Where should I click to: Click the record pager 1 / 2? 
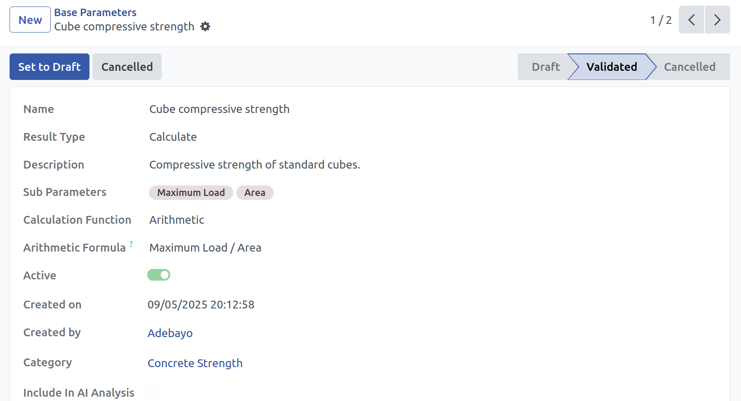click(661, 20)
